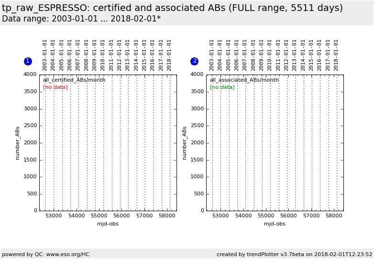Click the trendPlotter v3.7beta creation text
Image resolution: width=374 pixels, height=259 pixels.
point(294,254)
